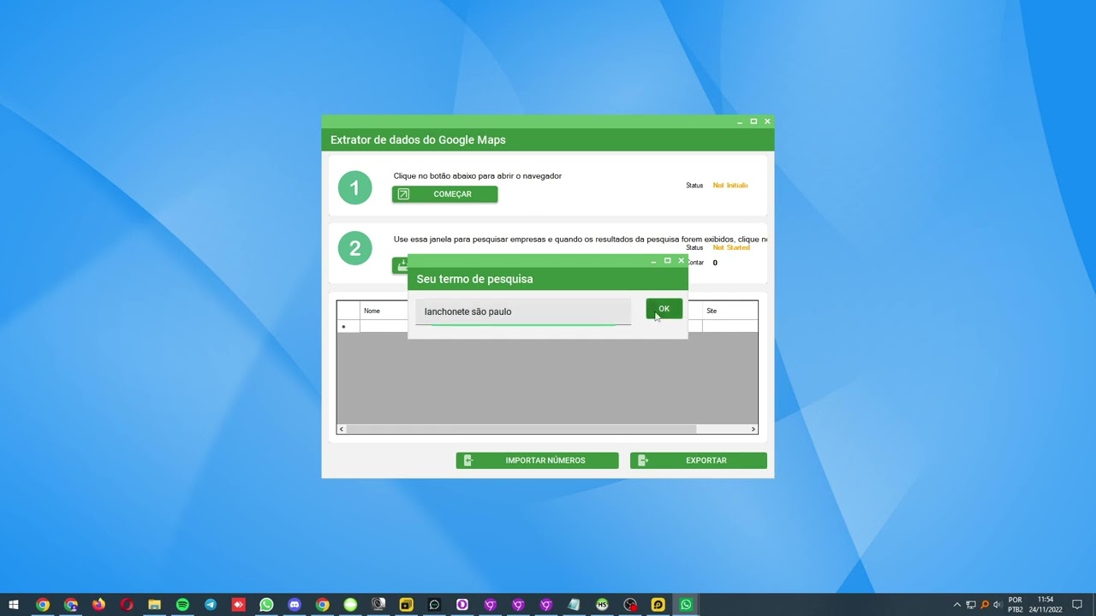This screenshot has width=1096, height=616.
Task: Close the 'Seu termo de pesquisa' dialog
Action: (x=681, y=260)
